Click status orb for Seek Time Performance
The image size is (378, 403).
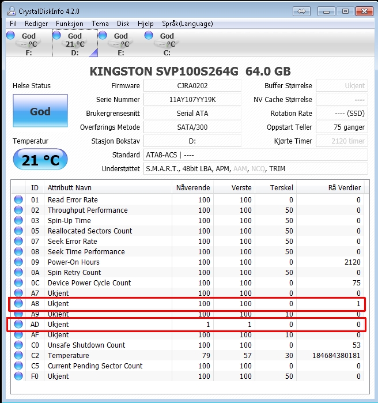(18, 251)
